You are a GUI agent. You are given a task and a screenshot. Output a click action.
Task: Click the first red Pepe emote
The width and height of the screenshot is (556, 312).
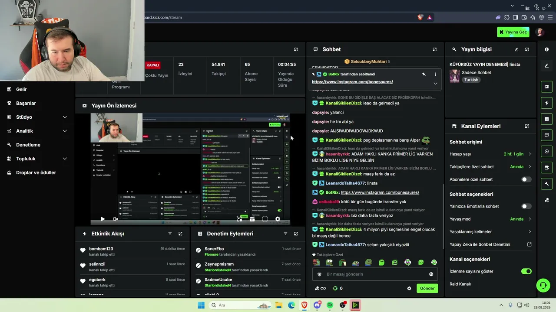coord(316,262)
